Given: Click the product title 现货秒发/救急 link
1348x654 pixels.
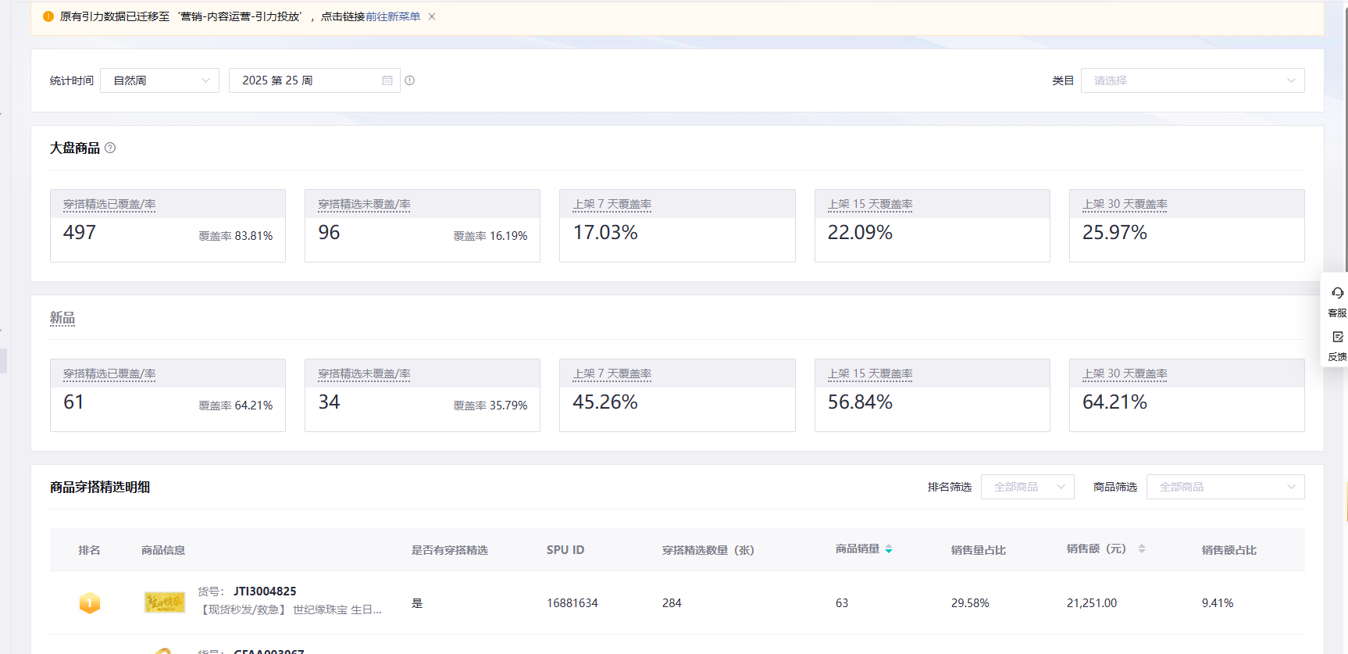Looking at the screenshot, I should 291,609.
